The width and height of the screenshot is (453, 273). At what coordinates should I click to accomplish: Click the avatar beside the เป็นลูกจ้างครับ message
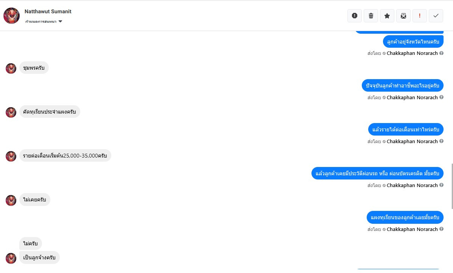pyautogui.click(x=11, y=258)
